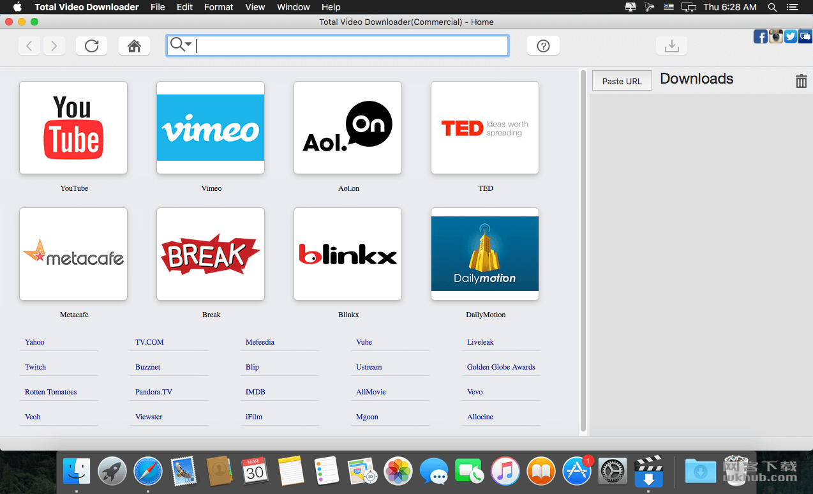Screen dimensions: 813x494
Task: Open the Vevo link
Action: [475, 392]
